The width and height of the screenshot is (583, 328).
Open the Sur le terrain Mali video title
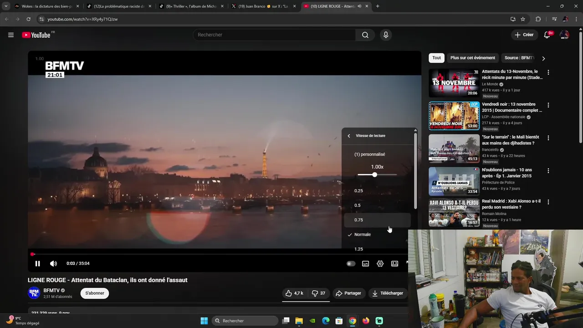coord(510,140)
